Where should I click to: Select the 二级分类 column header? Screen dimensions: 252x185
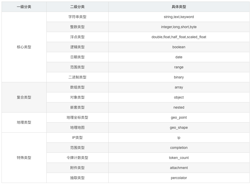[x=77, y=7]
